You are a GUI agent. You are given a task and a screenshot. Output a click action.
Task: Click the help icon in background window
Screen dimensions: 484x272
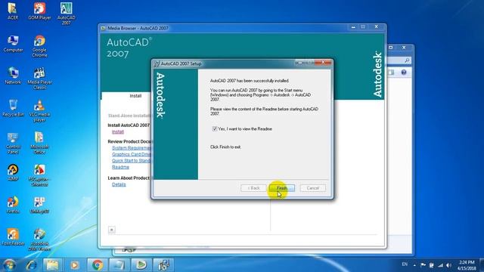(x=404, y=73)
